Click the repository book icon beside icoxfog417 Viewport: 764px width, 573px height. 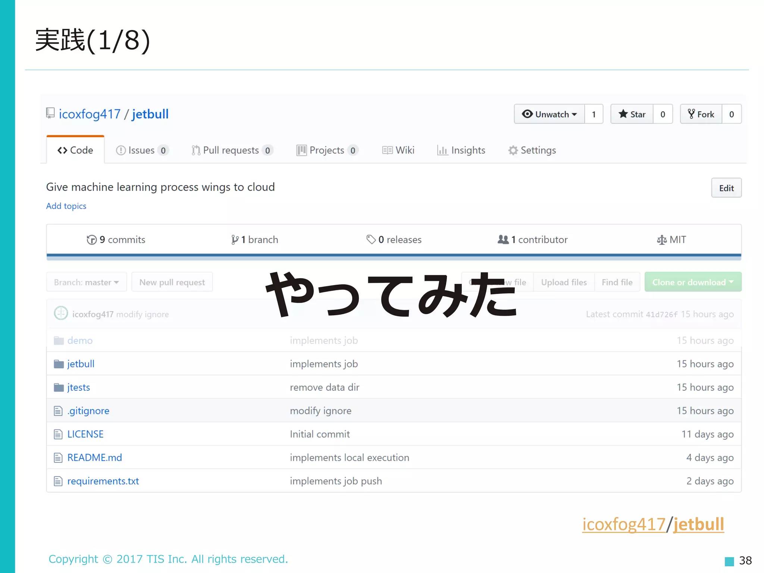pos(50,113)
